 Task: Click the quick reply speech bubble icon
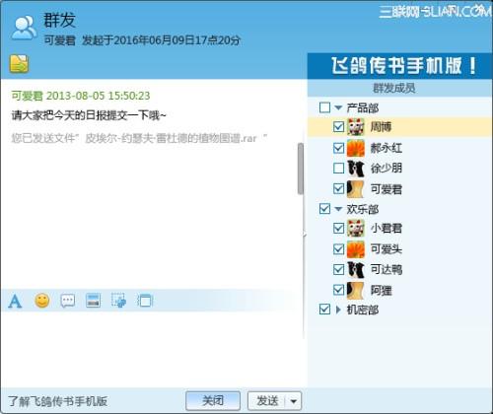coord(68,301)
